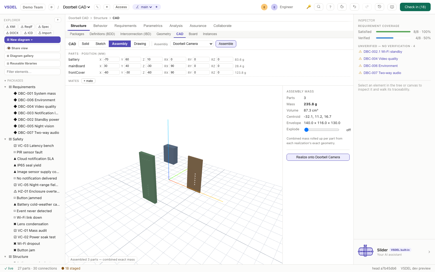
Task: Open the book documentation icon
Action: 392,7
